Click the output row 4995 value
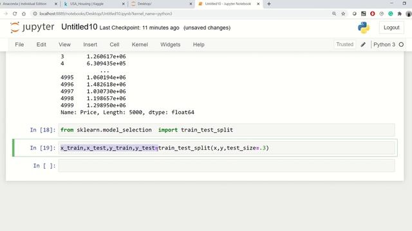The image size is (412, 231). point(106,78)
